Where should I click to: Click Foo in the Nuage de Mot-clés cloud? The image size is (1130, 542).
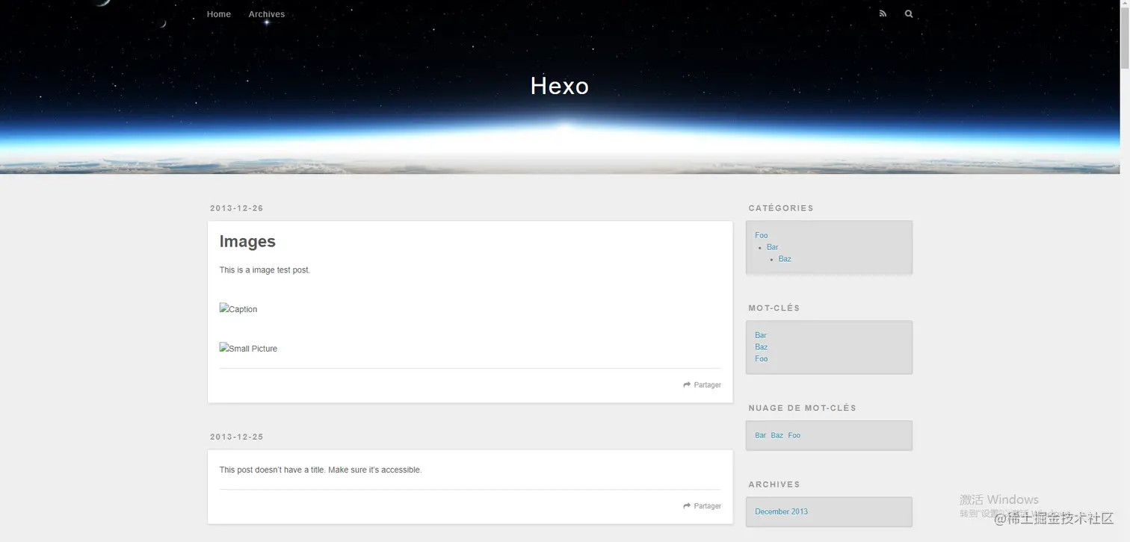tap(794, 435)
